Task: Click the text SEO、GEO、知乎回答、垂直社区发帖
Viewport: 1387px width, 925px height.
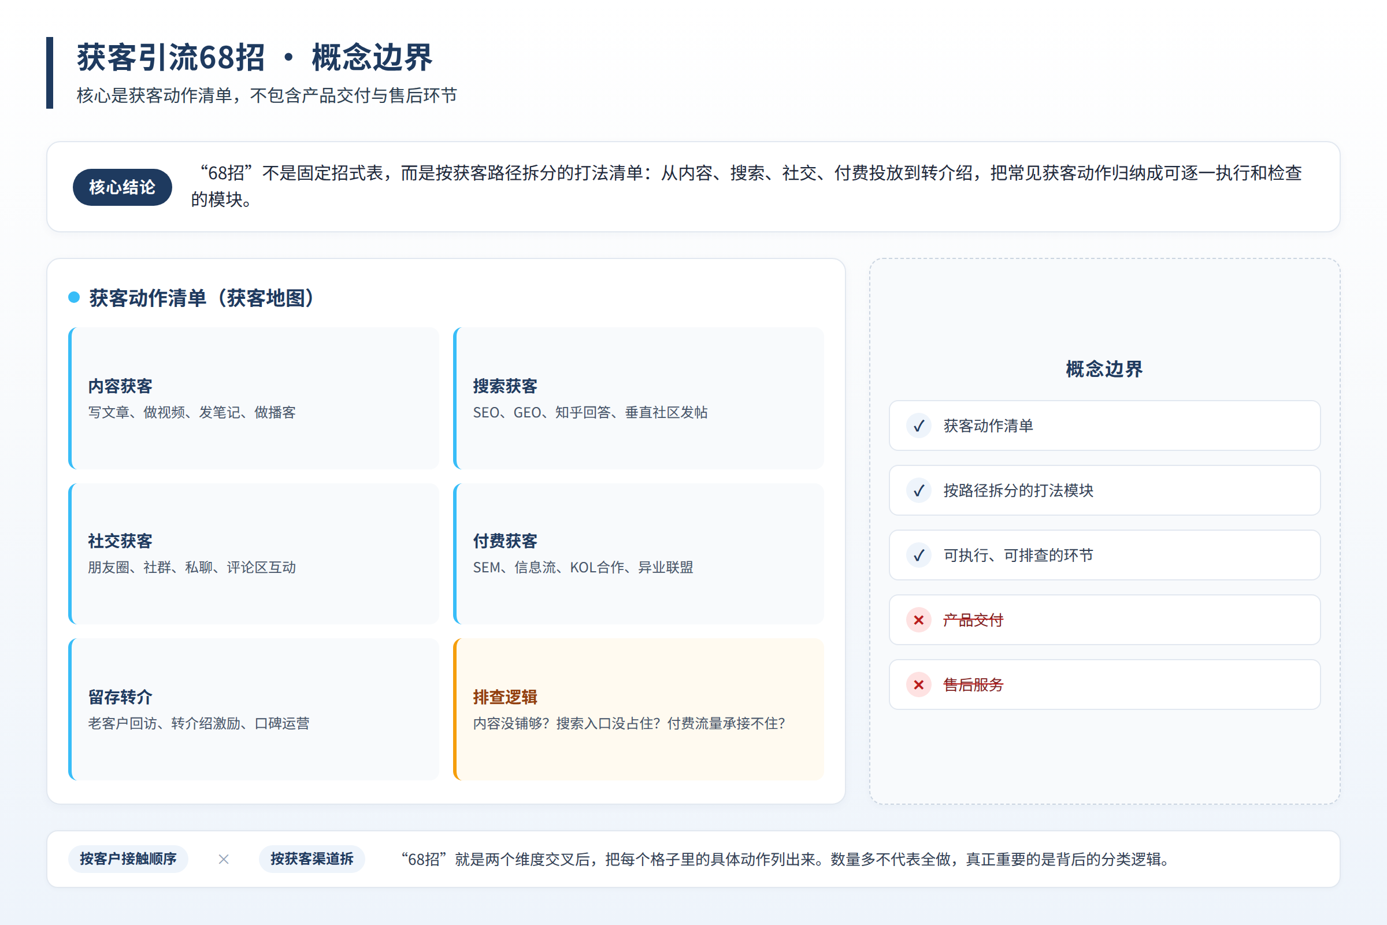Action: coord(590,412)
